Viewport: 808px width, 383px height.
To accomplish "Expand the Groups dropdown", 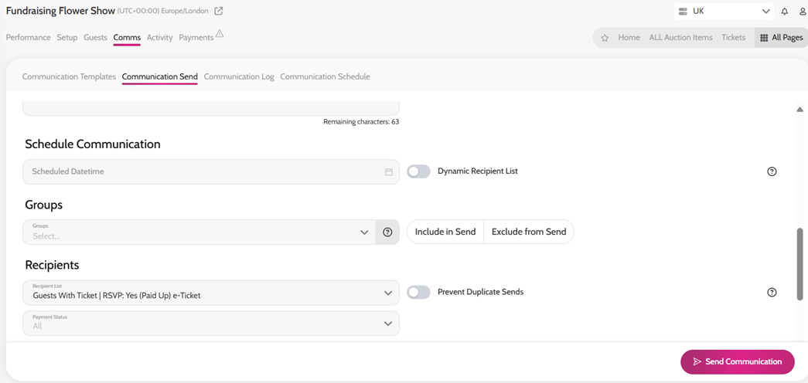I will (x=199, y=232).
